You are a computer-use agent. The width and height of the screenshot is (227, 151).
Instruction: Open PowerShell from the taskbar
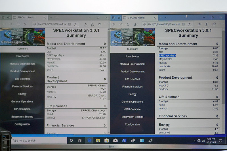124,140
